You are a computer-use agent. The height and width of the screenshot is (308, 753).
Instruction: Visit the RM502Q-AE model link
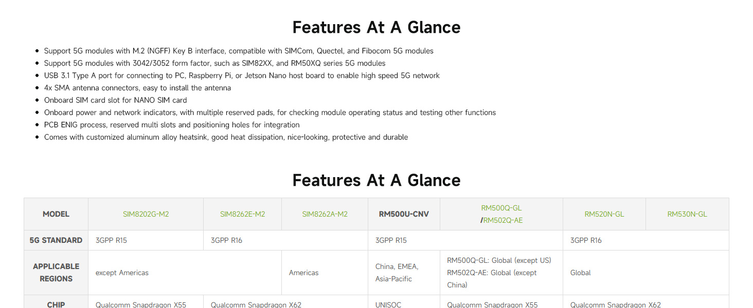(x=503, y=220)
